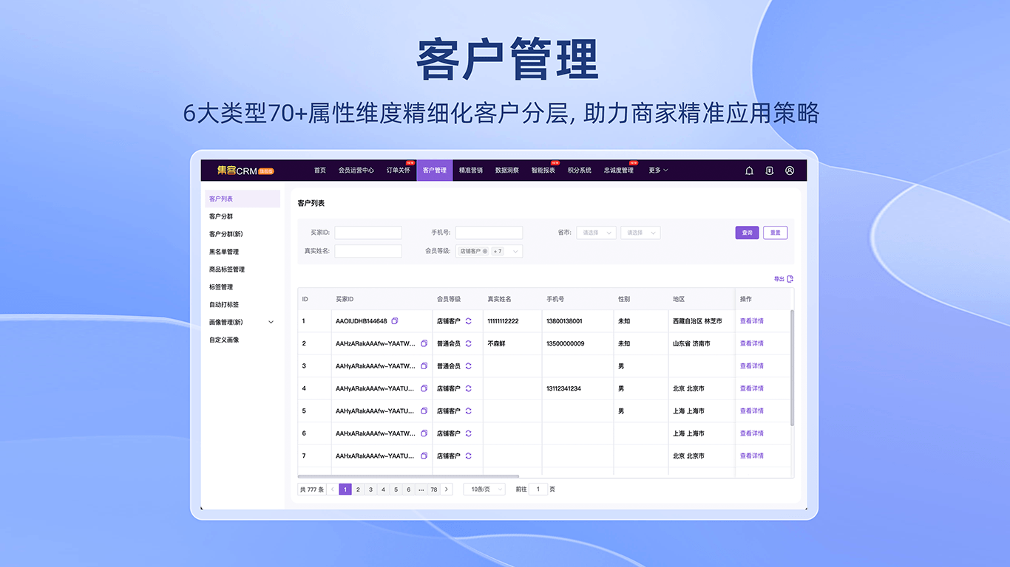Copy the buyer ID in row 4
Viewport: 1010px width, 567px height.
pyautogui.click(x=424, y=388)
